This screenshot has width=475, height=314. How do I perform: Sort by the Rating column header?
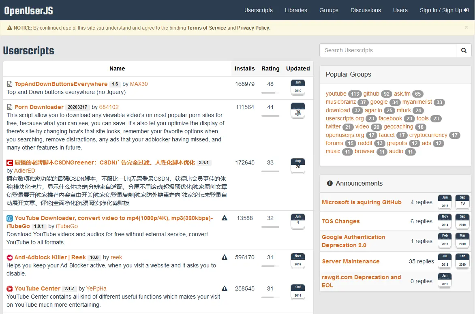(x=270, y=68)
